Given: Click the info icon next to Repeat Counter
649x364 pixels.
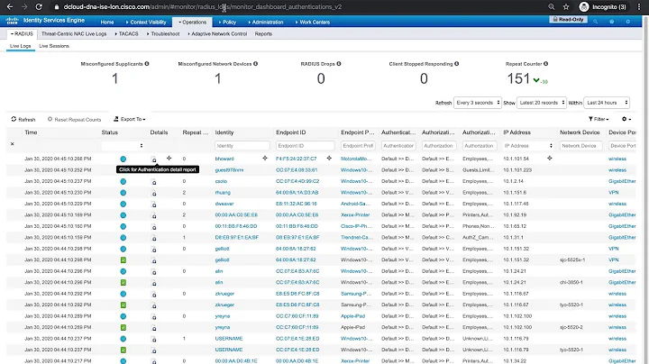Looking at the screenshot, I should (546, 64).
